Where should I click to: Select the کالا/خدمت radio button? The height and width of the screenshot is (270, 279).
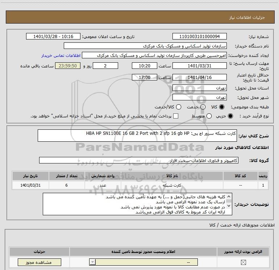coord(179,107)
